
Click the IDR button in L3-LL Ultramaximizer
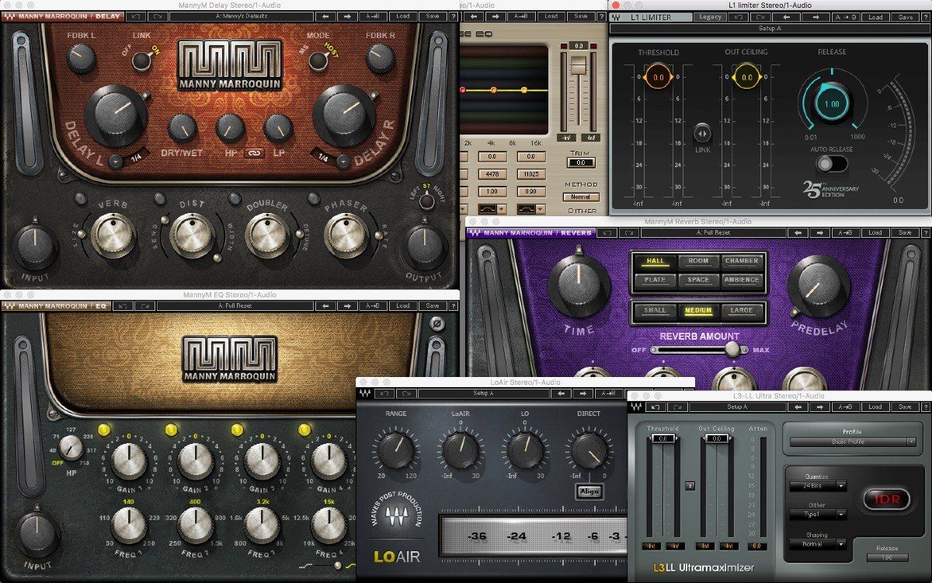(x=887, y=499)
